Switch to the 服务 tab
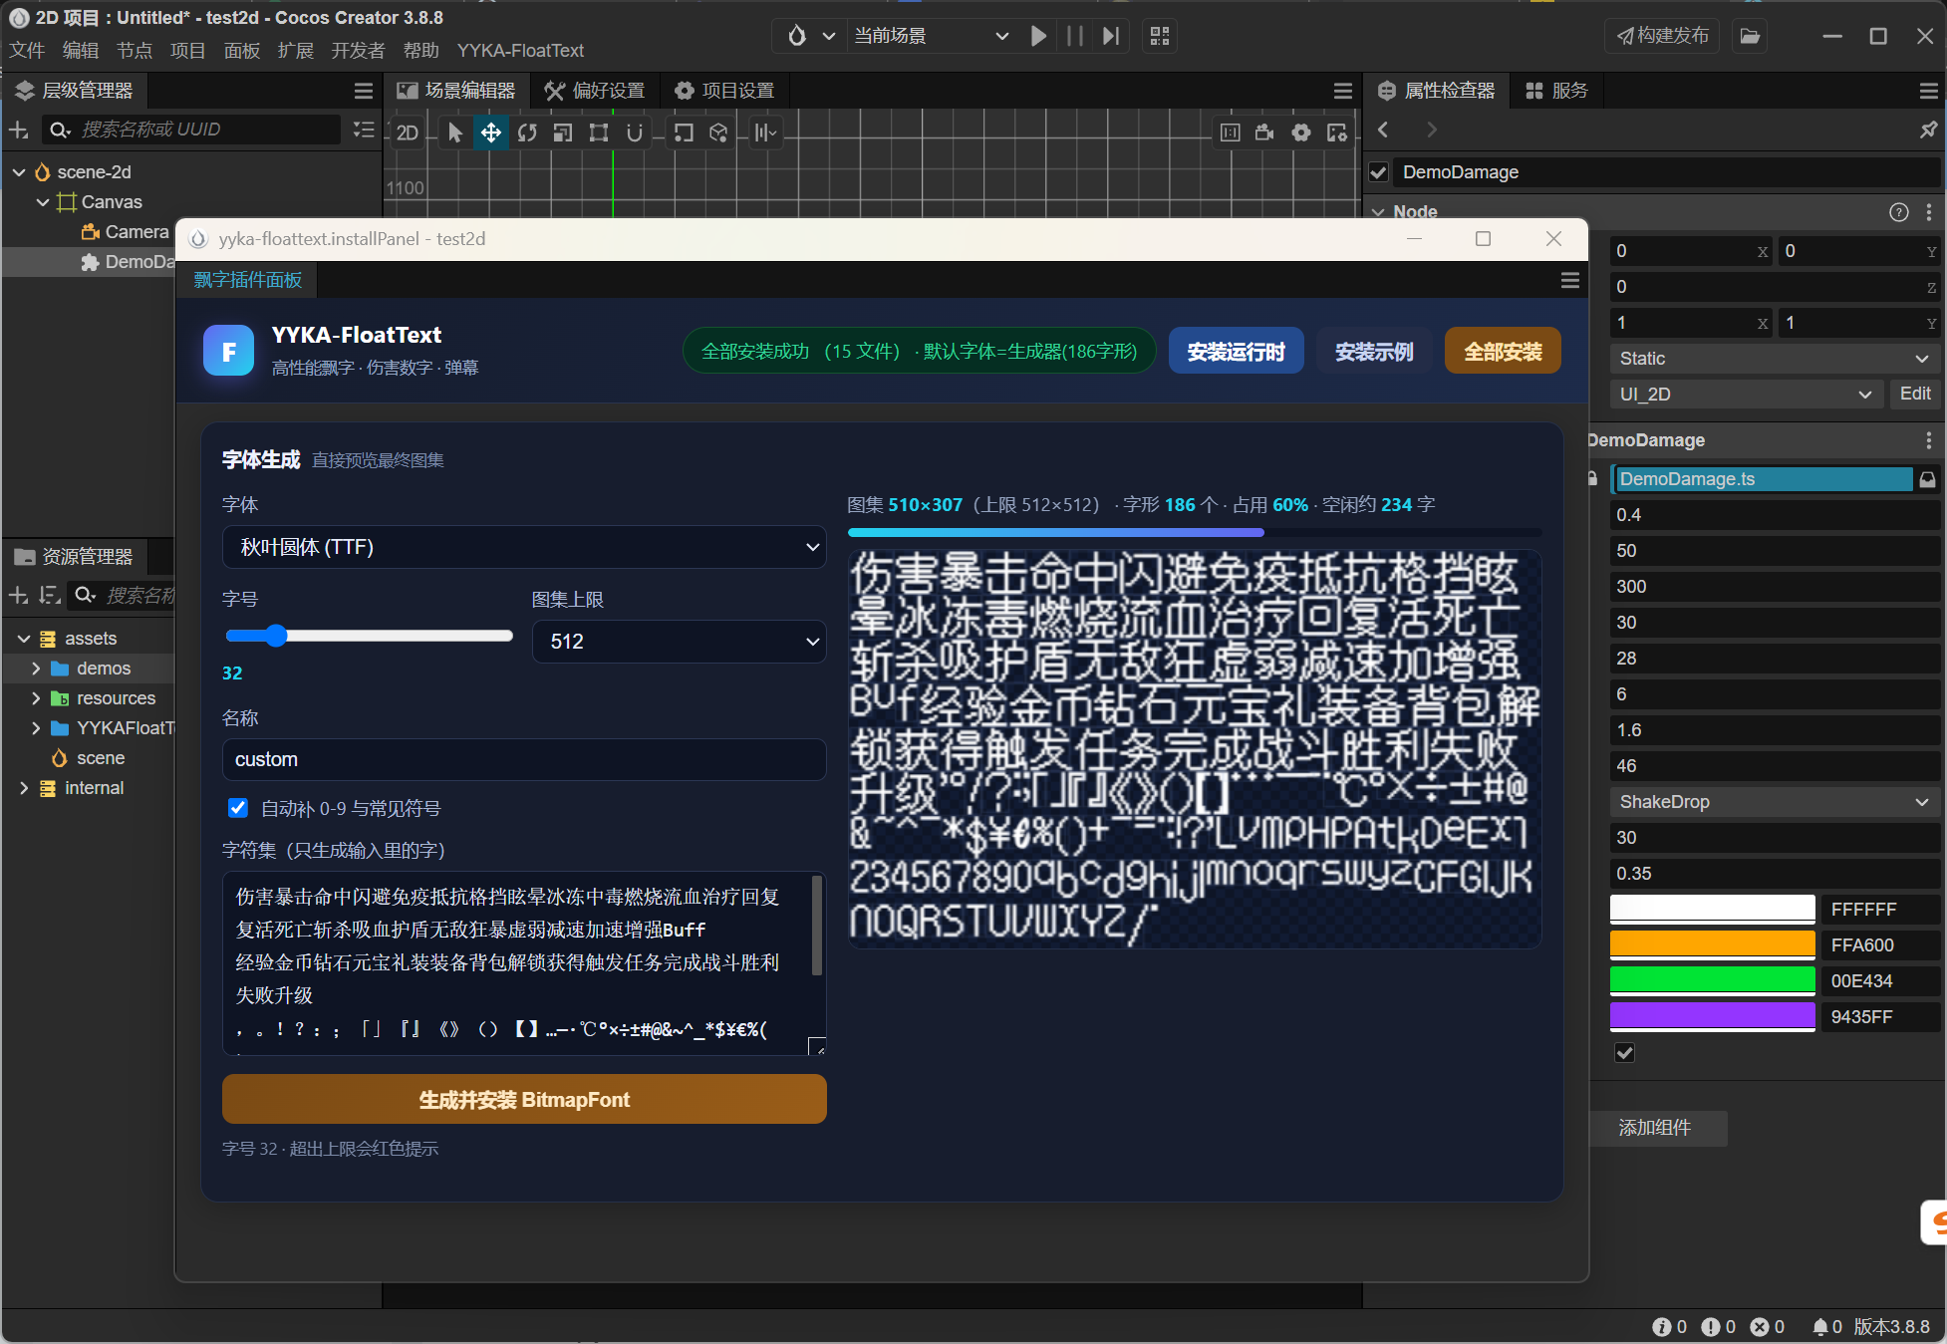 coord(1557,91)
